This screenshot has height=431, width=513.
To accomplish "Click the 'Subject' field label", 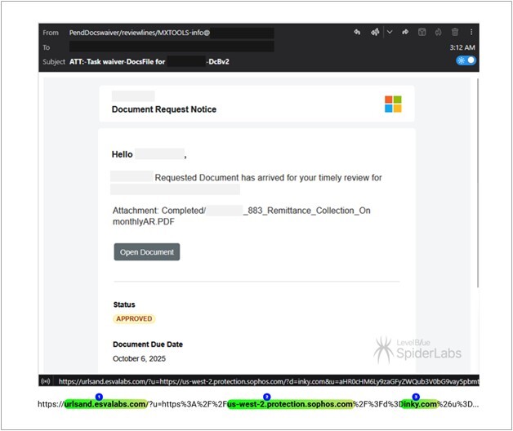I will [54, 62].
